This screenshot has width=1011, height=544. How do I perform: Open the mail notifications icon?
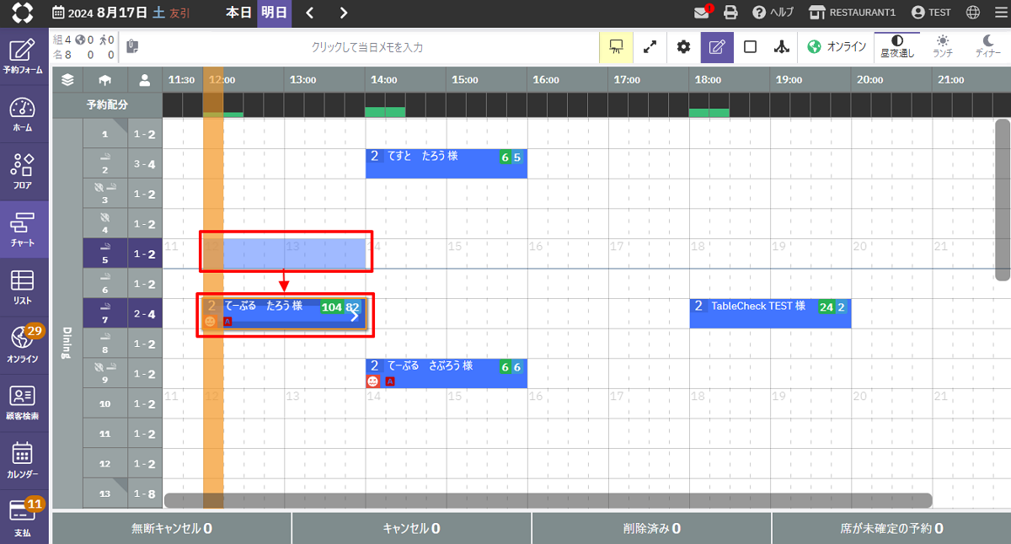coord(702,13)
